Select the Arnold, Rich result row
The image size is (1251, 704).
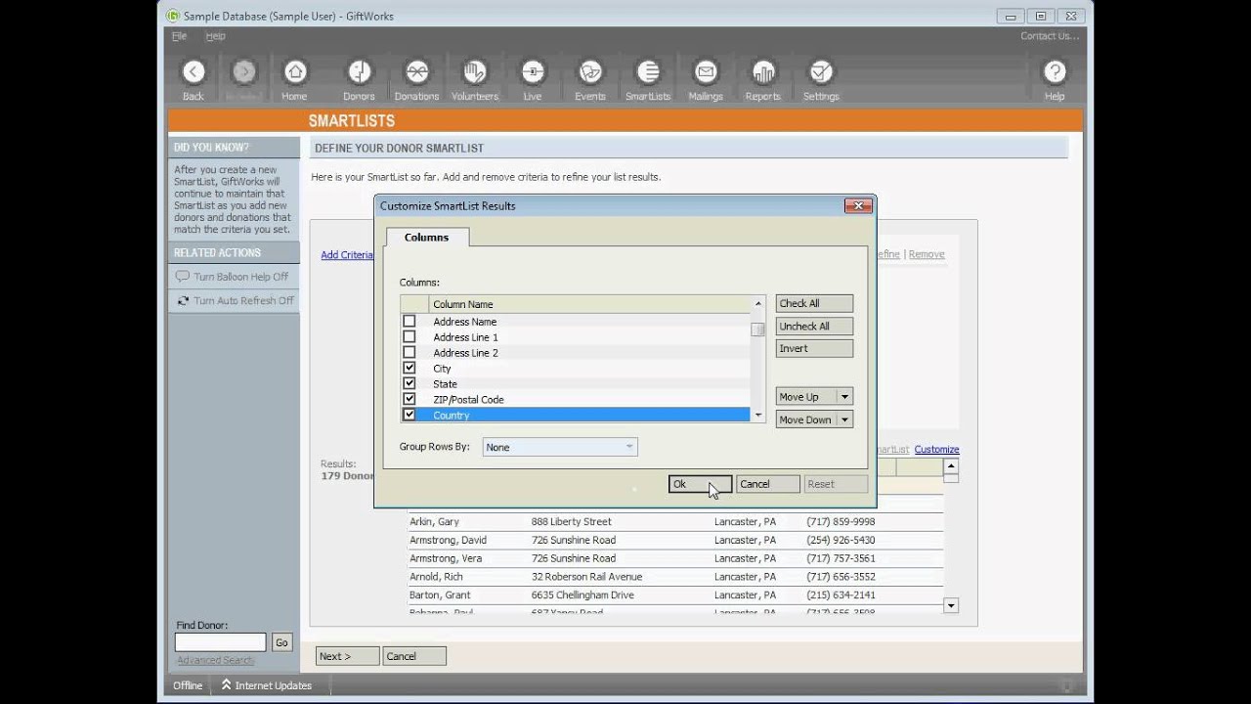675,577
